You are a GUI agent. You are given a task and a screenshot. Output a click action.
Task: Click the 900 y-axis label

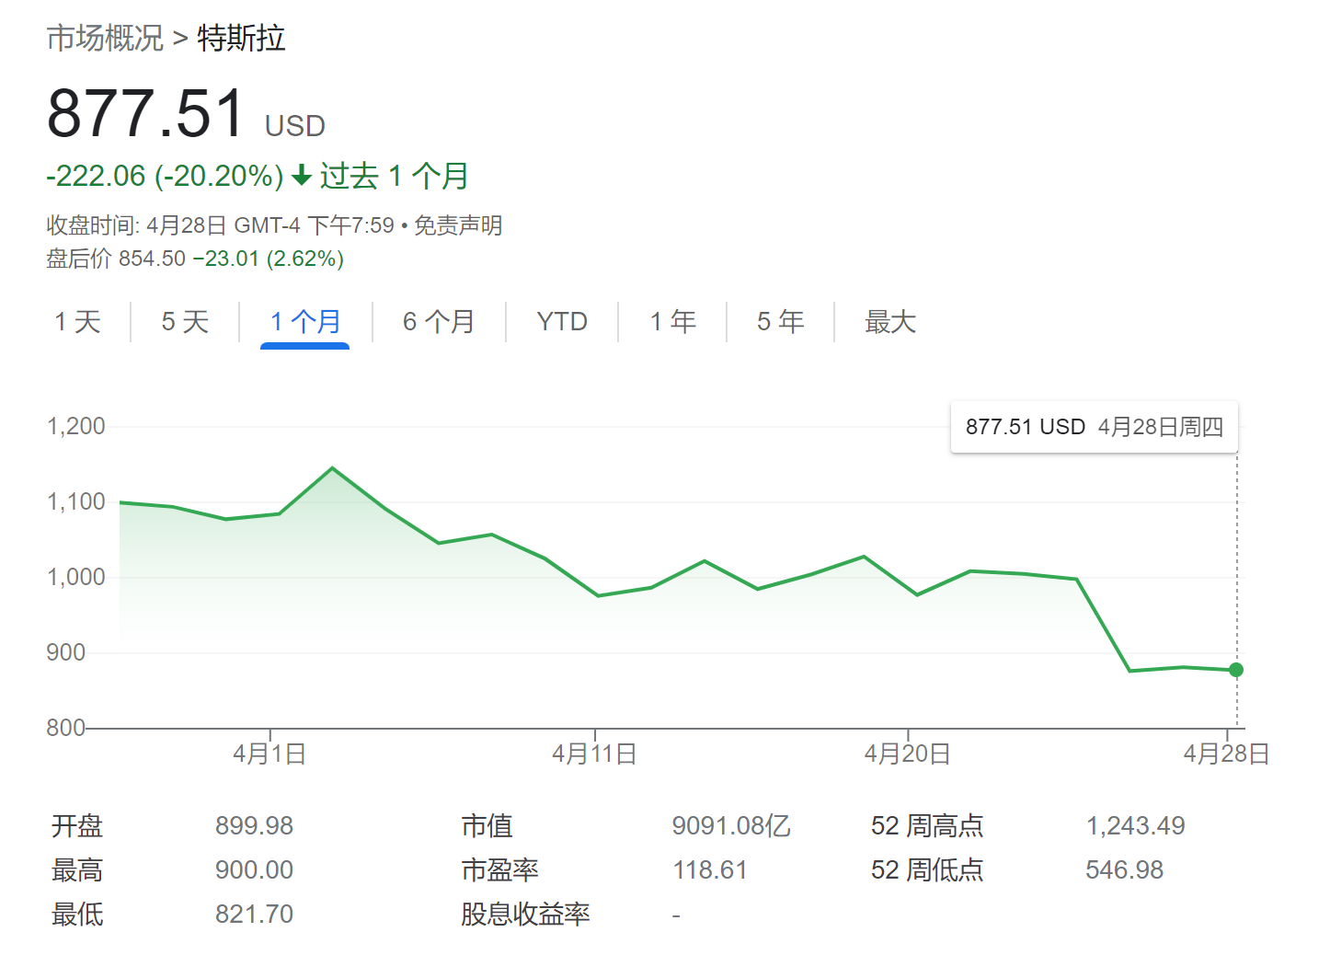(x=65, y=652)
